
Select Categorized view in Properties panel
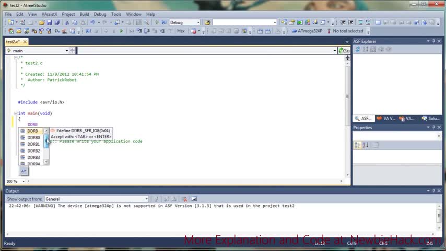[358, 145]
